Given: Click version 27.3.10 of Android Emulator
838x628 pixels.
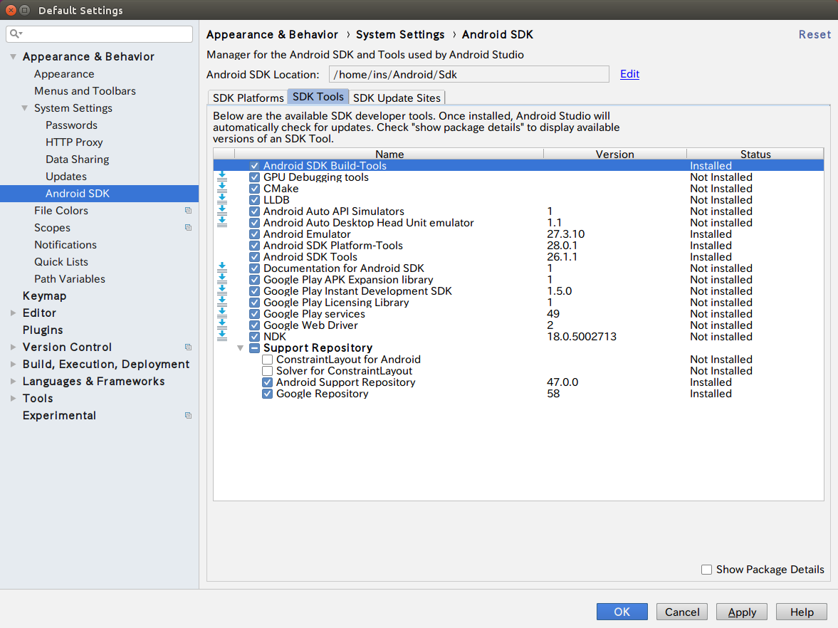Looking at the screenshot, I should [565, 234].
